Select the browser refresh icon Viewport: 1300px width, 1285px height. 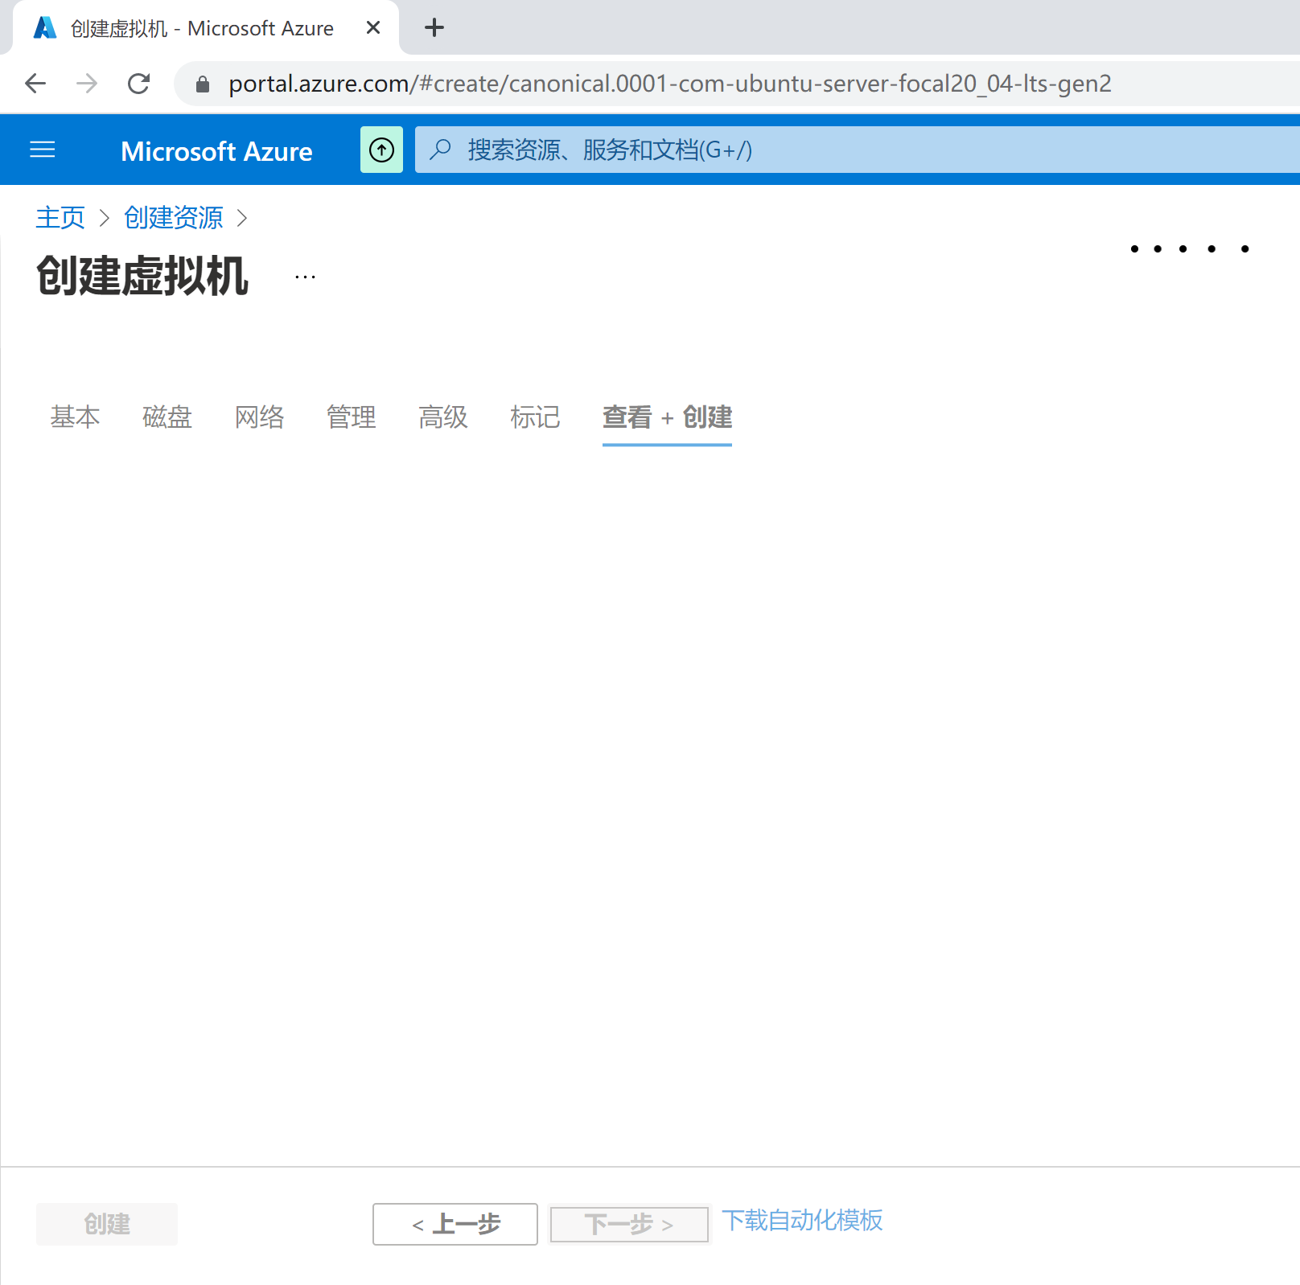[139, 83]
